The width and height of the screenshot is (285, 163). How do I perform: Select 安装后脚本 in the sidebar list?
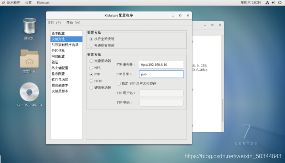[66, 91]
